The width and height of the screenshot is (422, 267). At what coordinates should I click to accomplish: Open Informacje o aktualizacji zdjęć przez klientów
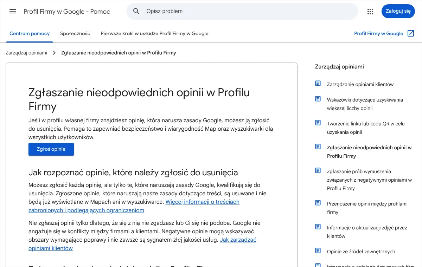pyautogui.click(x=367, y=232)
